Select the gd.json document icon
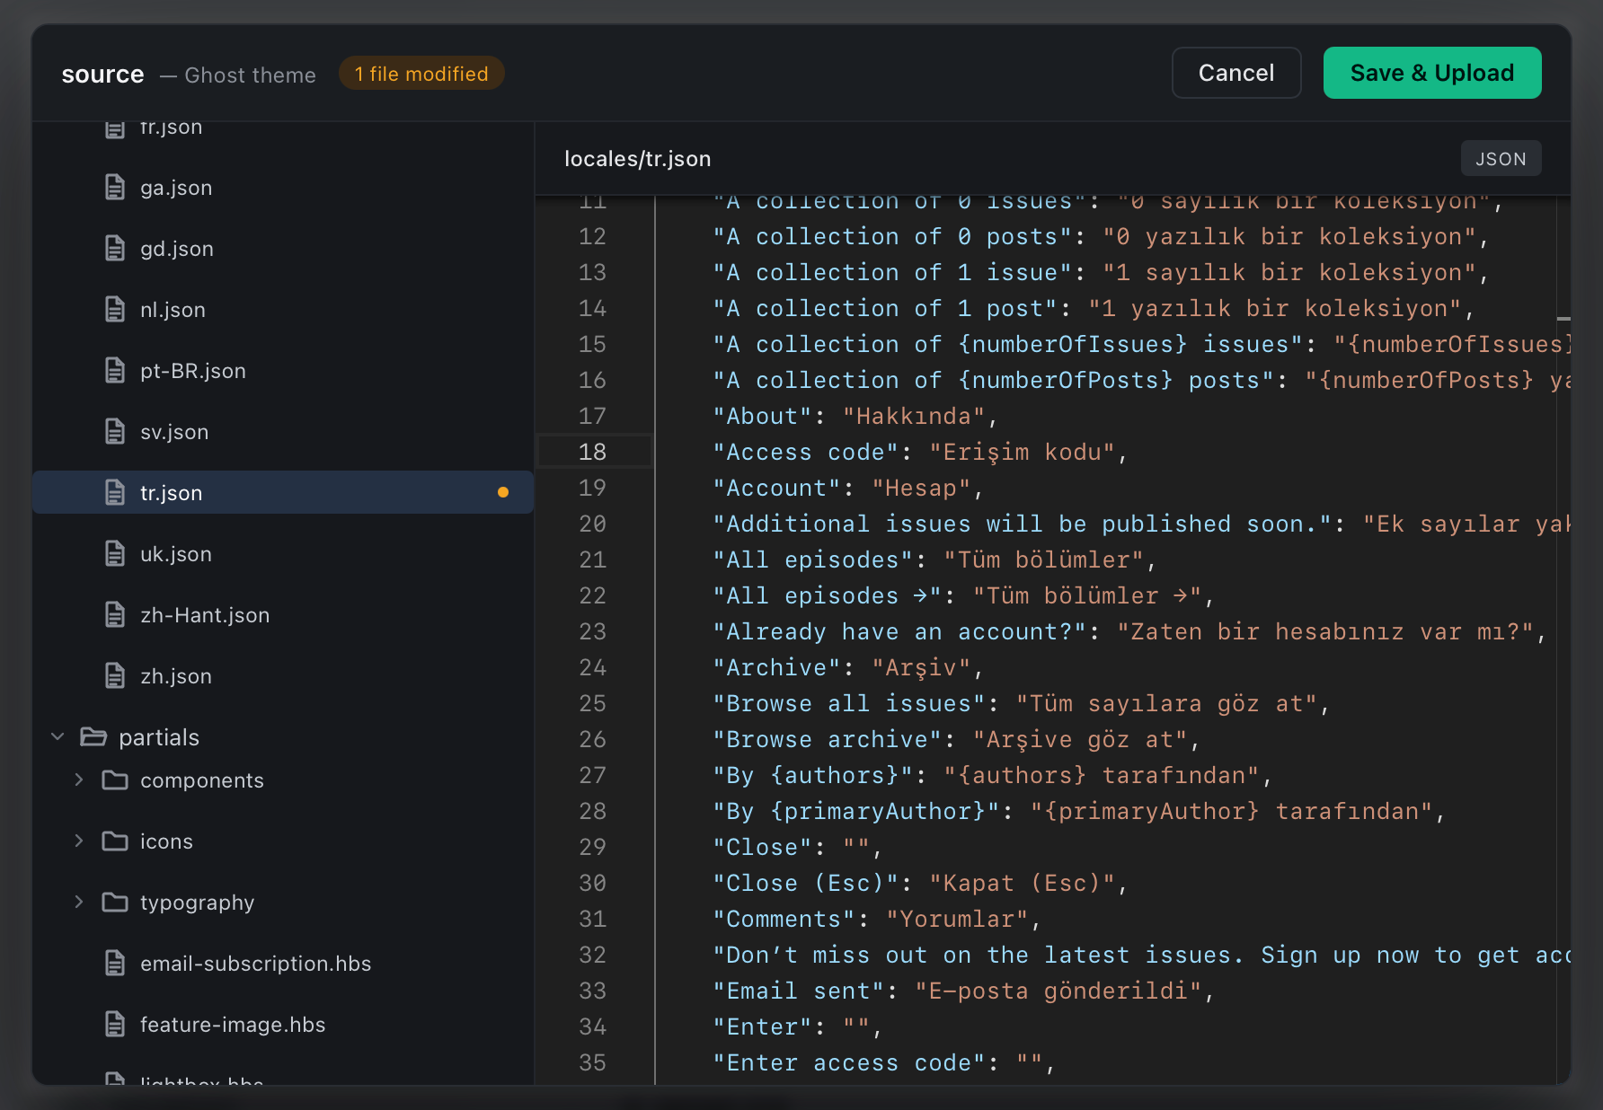This screenshot has height=1110, width=1603. click(x=114, y=248)
